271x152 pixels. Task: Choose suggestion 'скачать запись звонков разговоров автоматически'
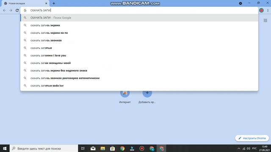coord(139,78)
